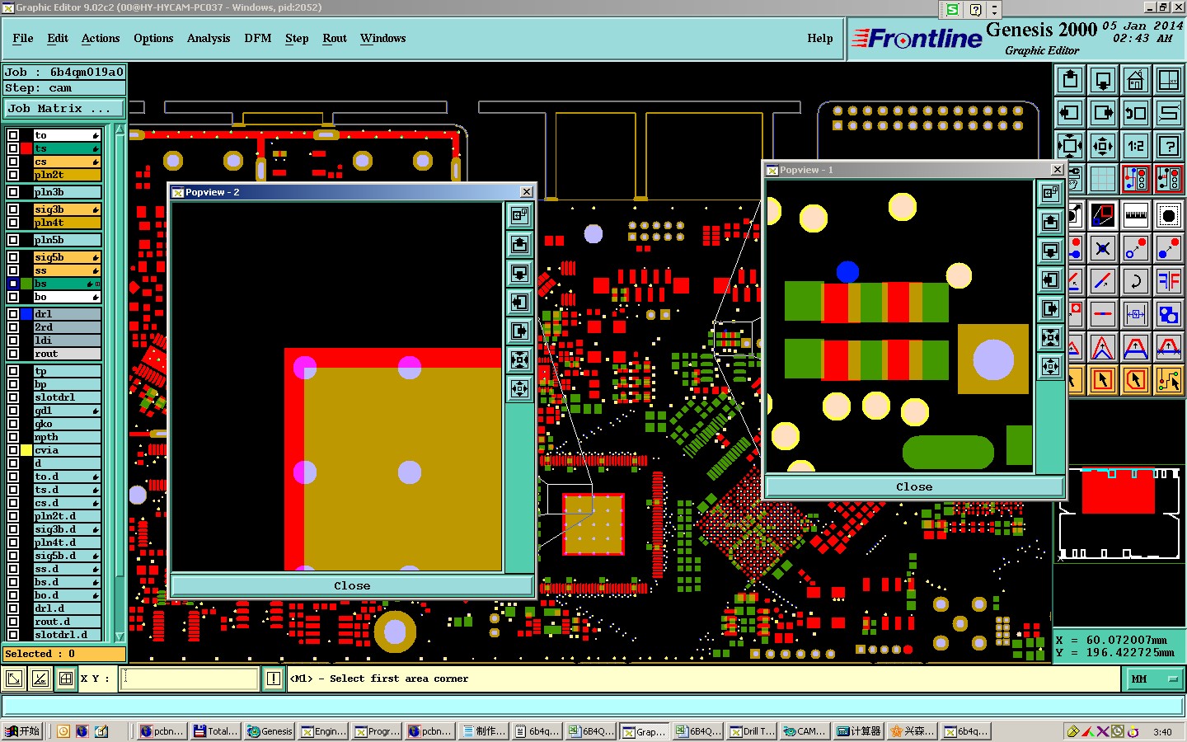Open the Rout menu
This screenshot has width=1187, height=742.
coord(335,38)
